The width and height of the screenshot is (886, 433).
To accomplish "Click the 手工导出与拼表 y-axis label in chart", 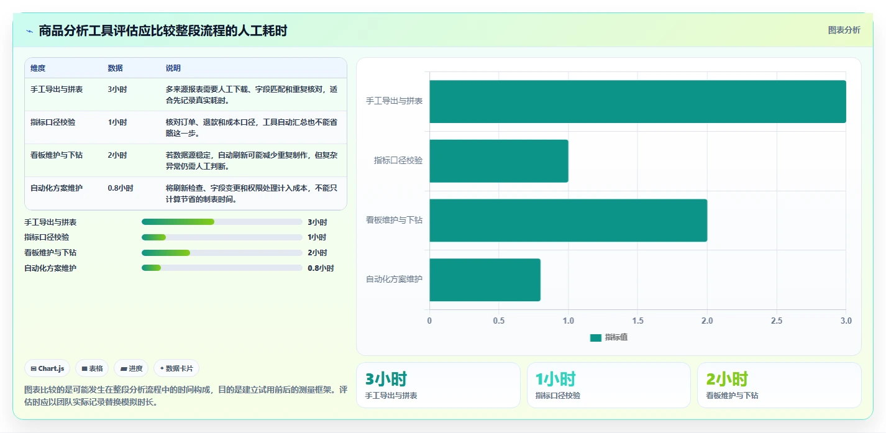I will (x=395, y=101).
